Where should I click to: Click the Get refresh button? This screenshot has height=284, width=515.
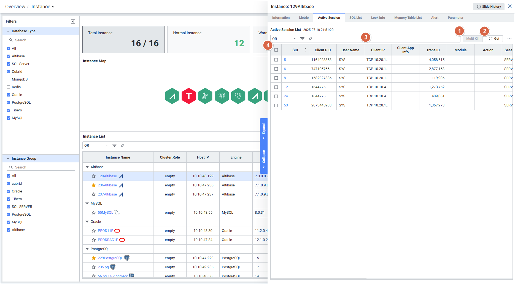coord(494,39)
